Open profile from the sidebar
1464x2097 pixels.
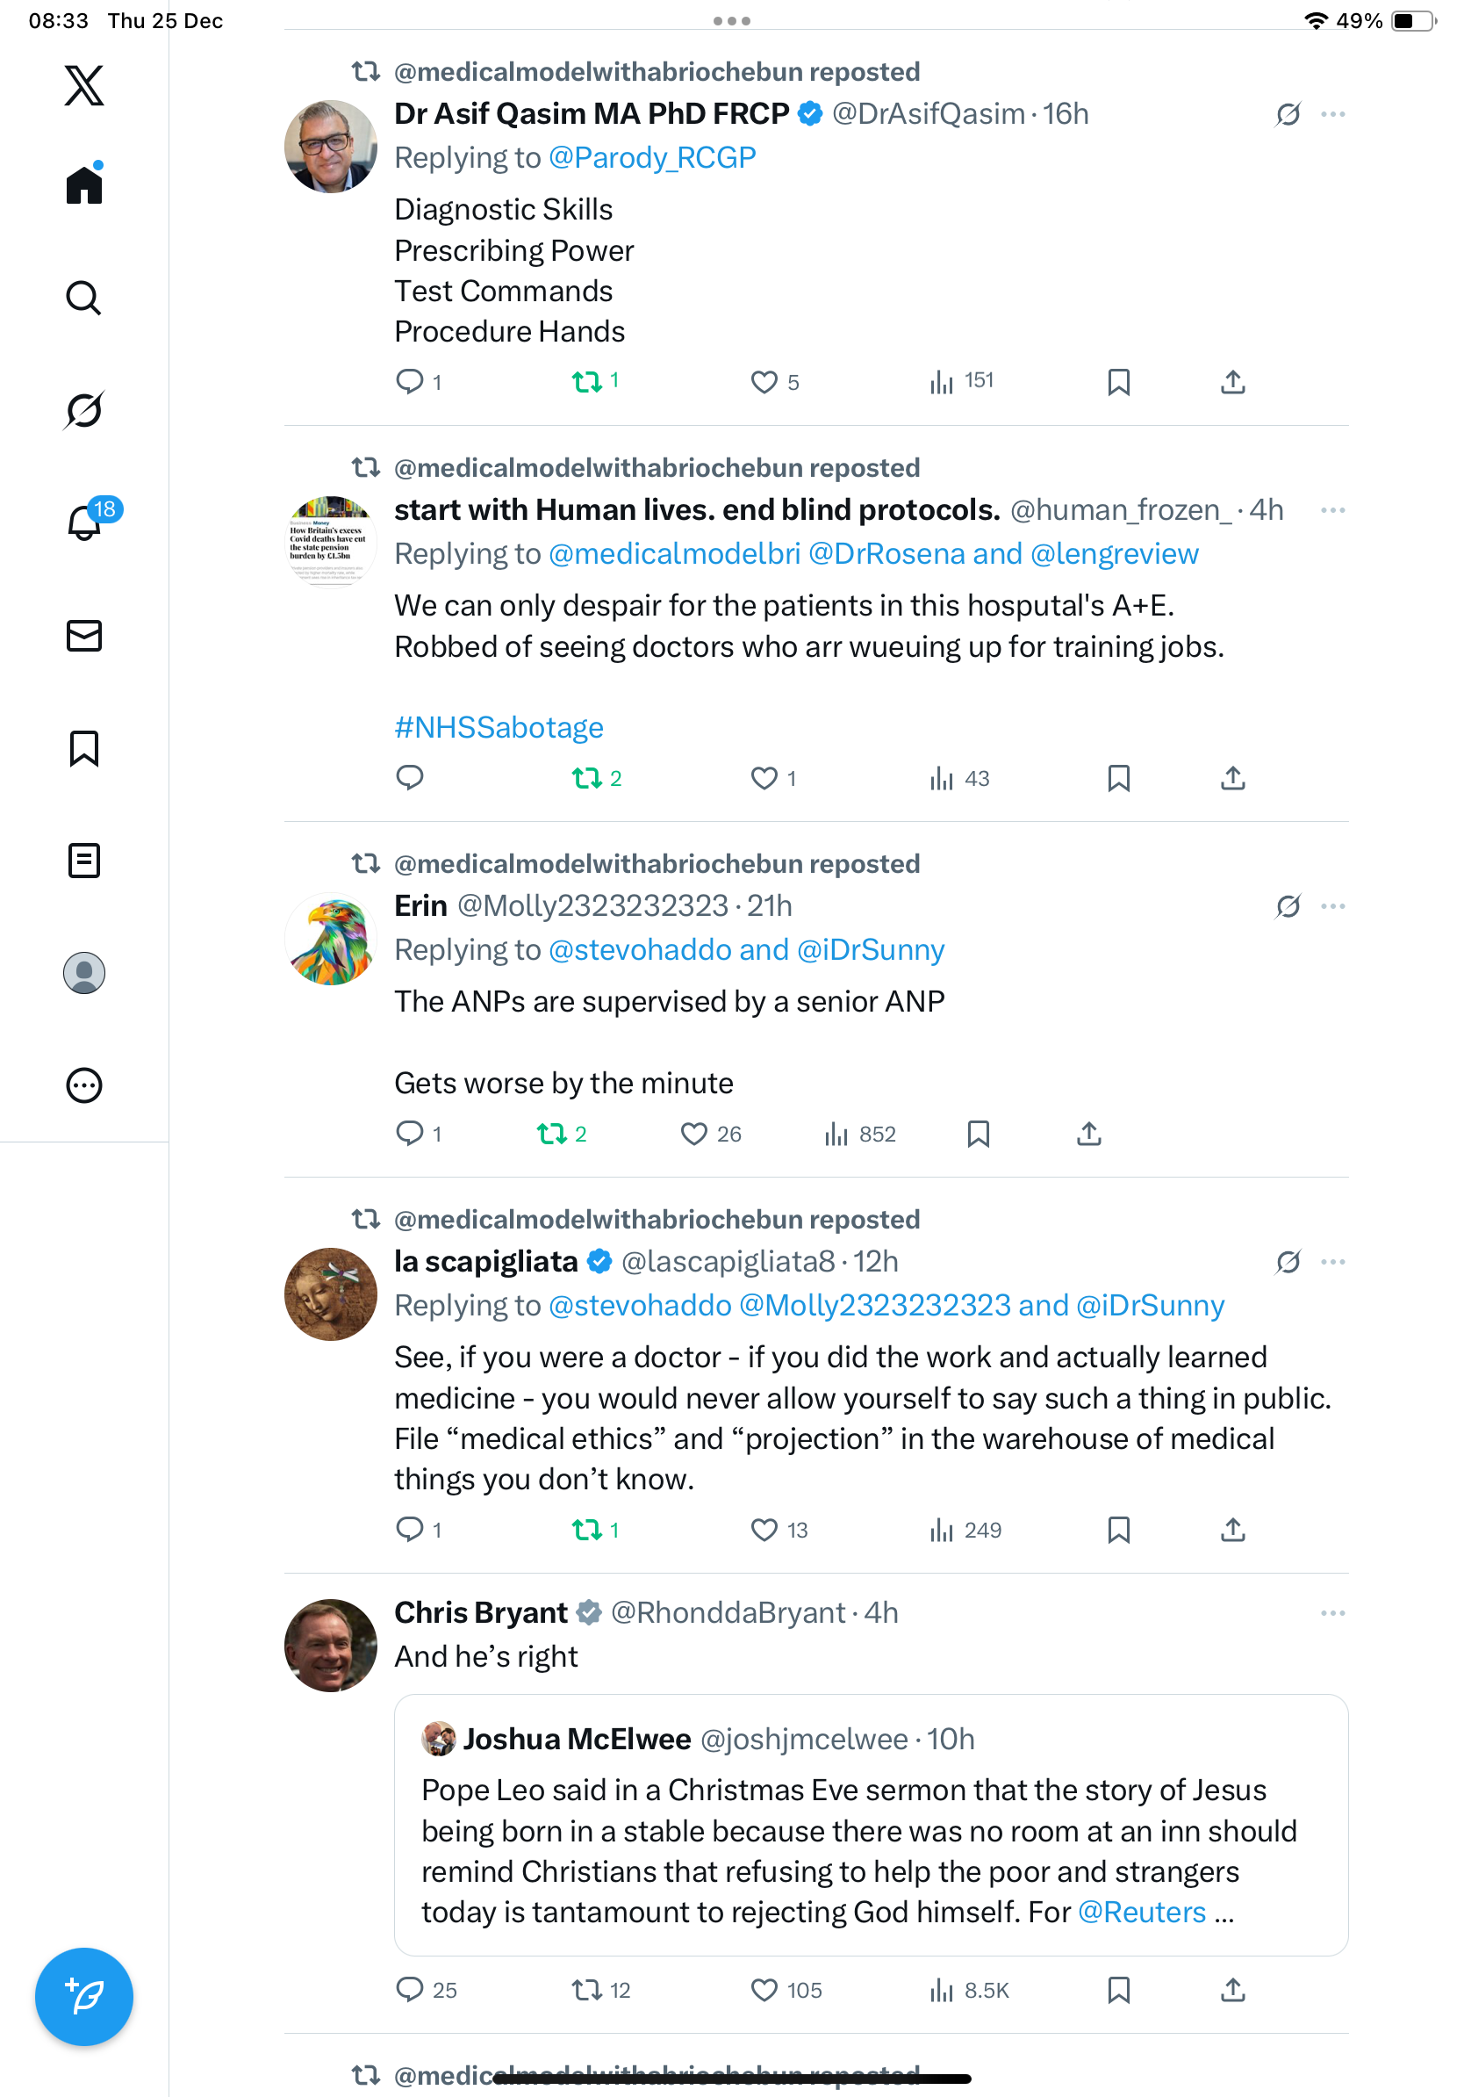[x=84, y=973]
